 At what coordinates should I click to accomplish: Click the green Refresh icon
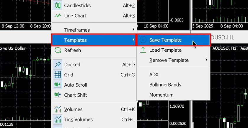[58, 50]
